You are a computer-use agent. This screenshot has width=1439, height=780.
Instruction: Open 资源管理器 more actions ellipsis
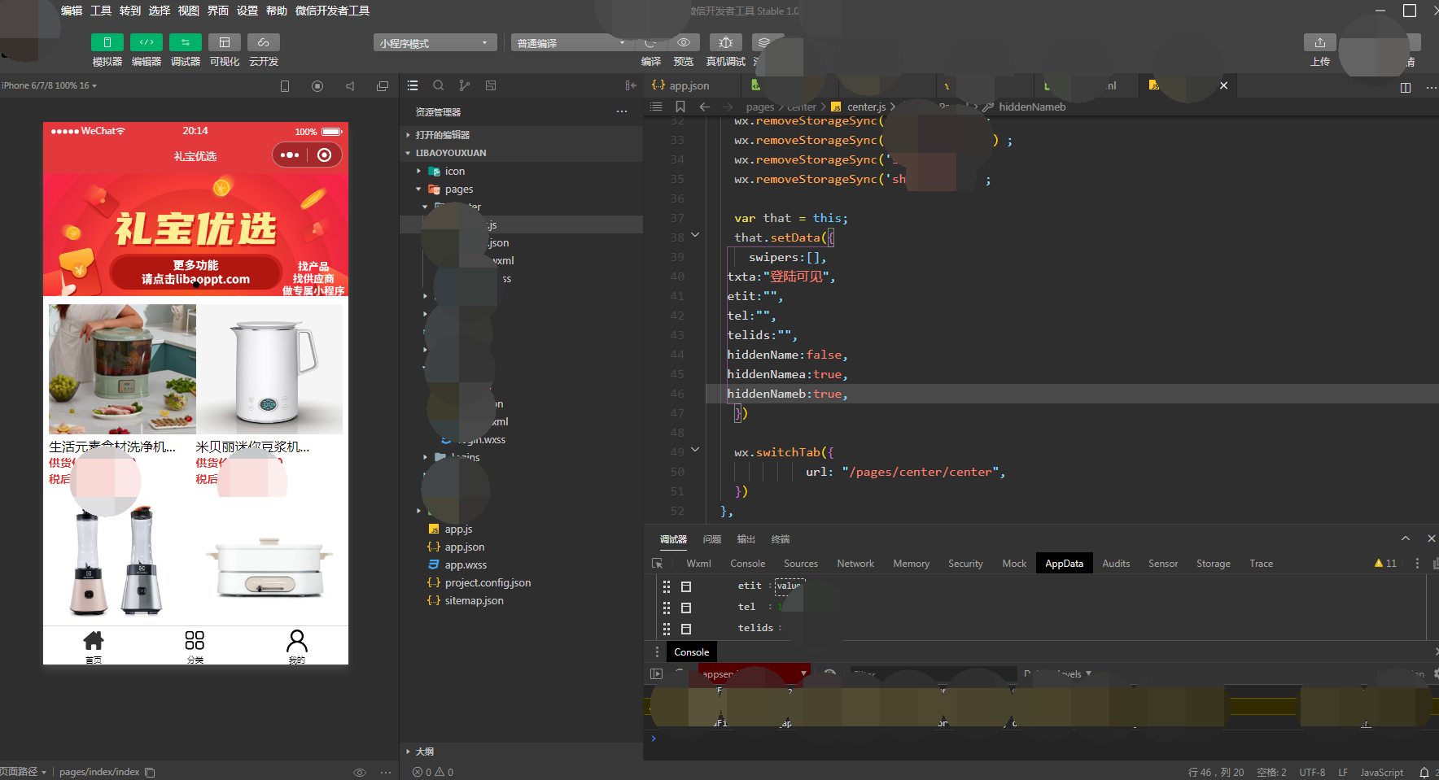coord(622,111)
